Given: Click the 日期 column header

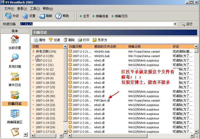Looking at the screenshot, I should pyautogui.click(x=47, y=47).
